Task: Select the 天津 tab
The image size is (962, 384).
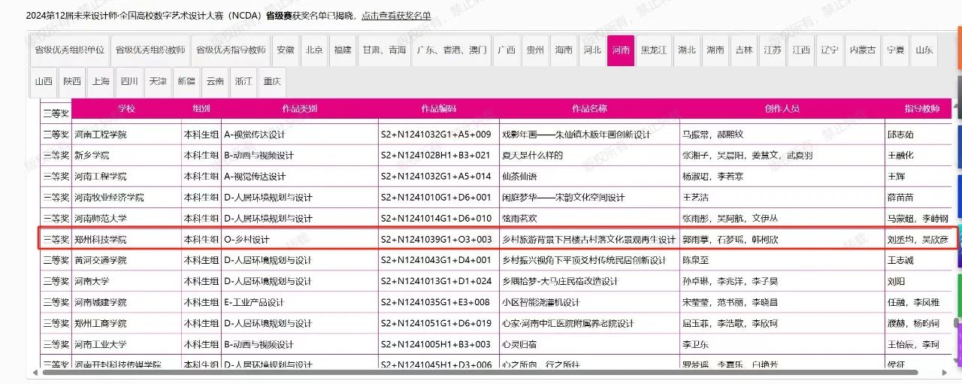Action: [159, 82]
